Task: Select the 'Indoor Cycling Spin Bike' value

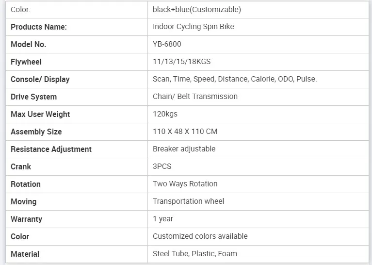Action: [x=194, y=27]
